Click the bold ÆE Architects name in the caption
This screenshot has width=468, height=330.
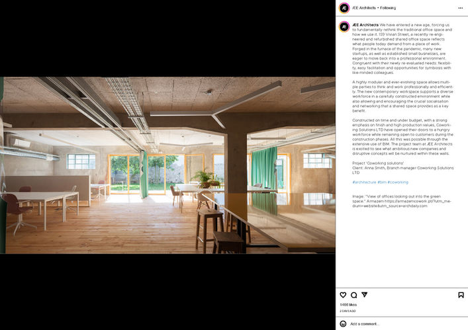click(x=365, y=25)
